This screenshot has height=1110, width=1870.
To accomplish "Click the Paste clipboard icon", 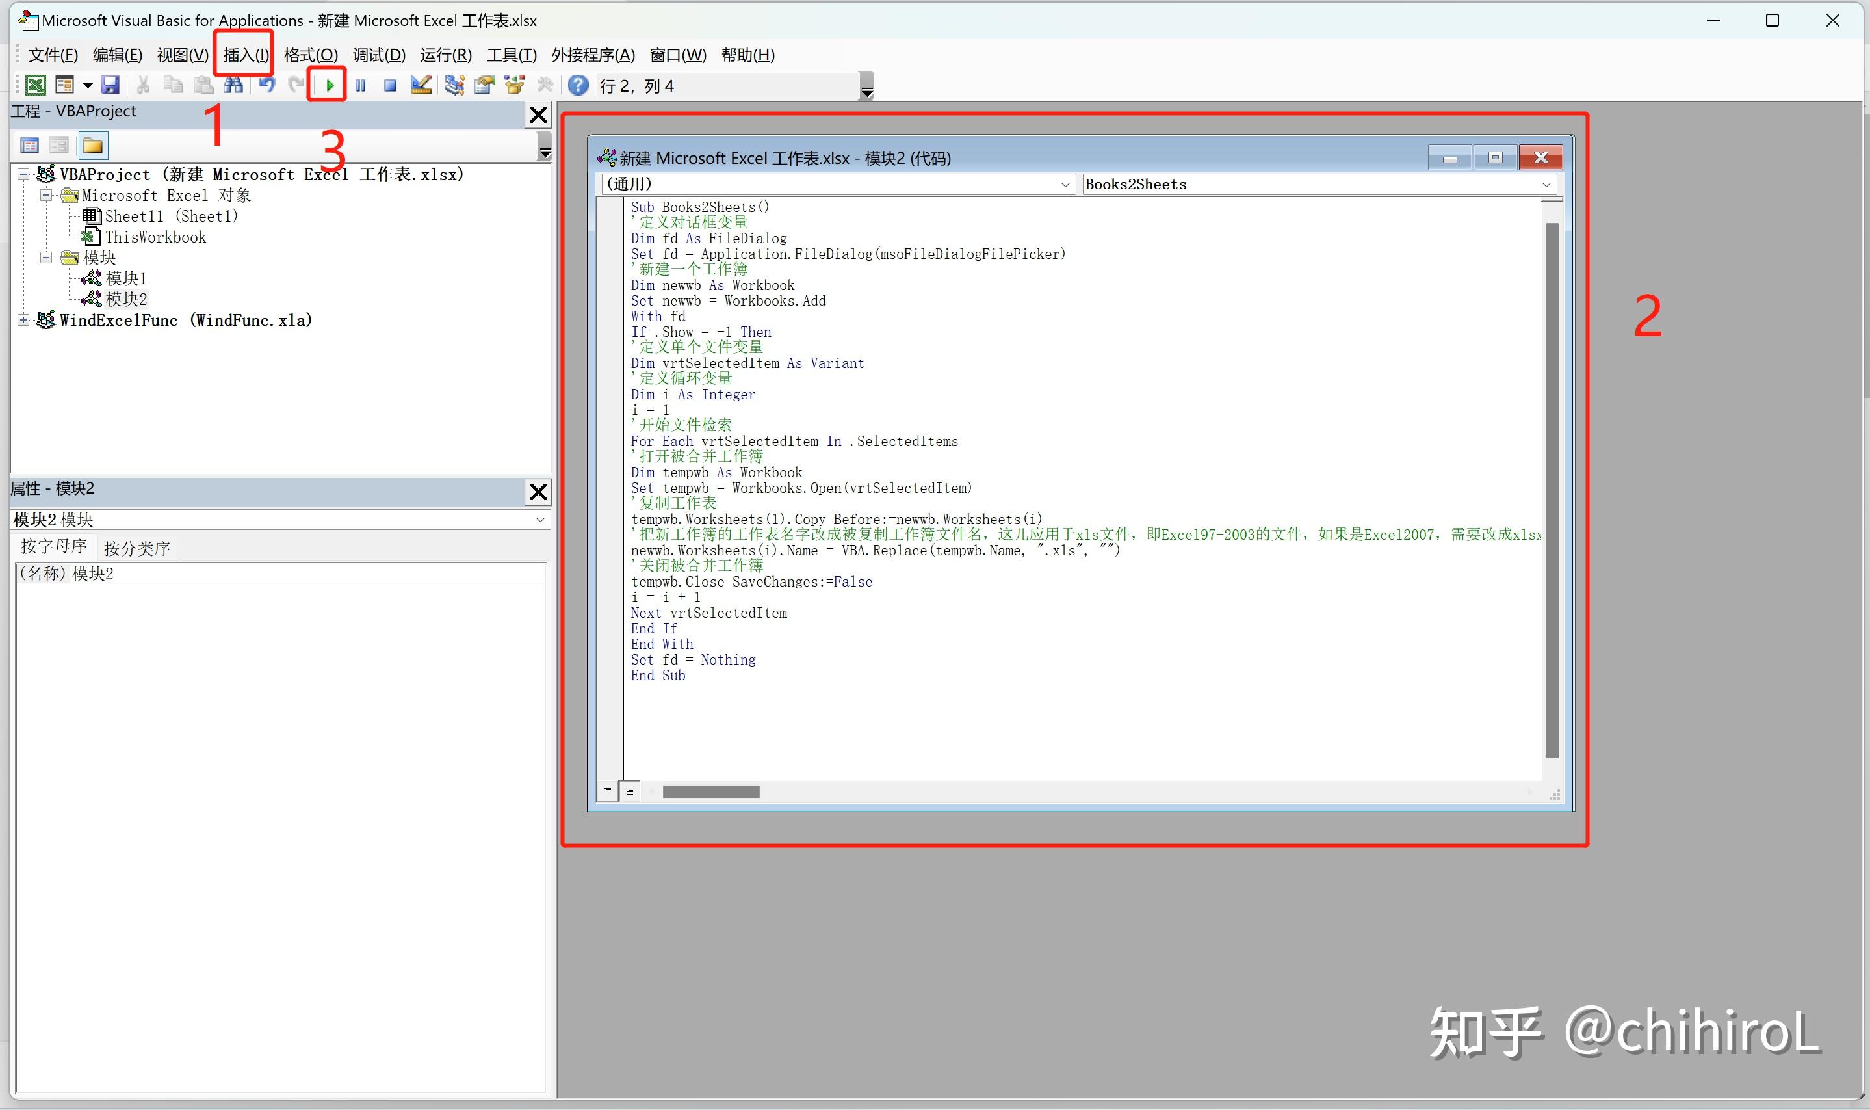I will pos(203,85).
